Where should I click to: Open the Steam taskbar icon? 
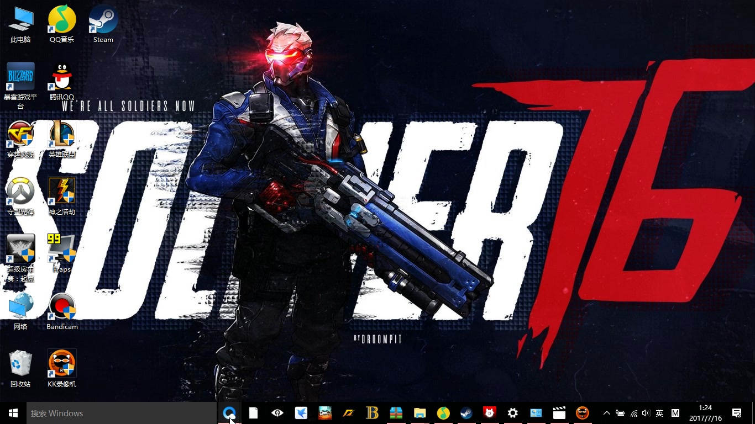point(466,413)
